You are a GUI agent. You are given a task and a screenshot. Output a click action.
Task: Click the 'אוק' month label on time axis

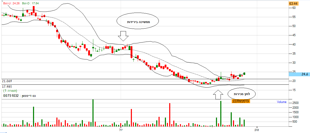(257, 130)
